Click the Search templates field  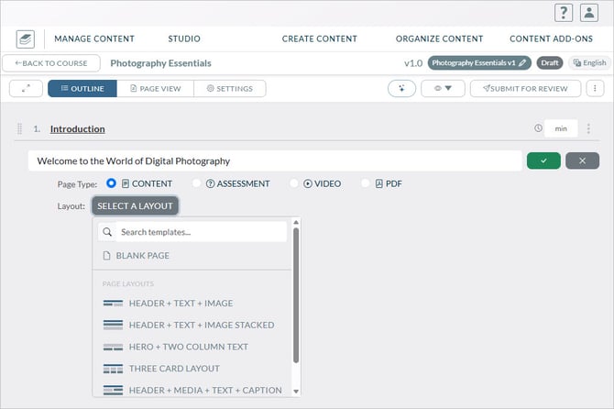[202, 232]
